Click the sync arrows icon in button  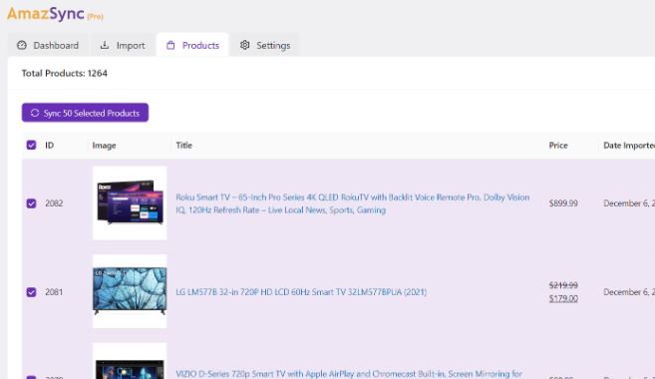click(35, 113)
